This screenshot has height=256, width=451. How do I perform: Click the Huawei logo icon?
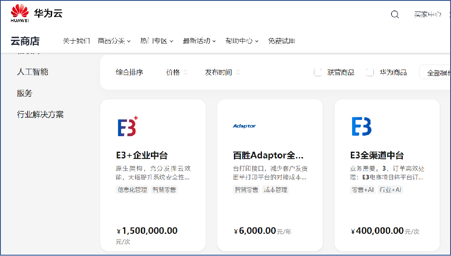pos(20,13)
